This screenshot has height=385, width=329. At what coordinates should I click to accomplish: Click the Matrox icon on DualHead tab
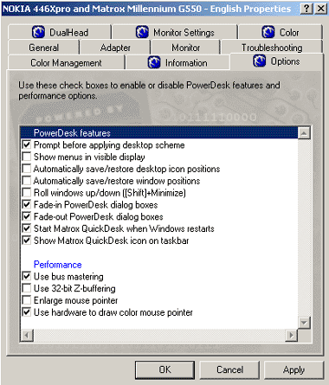pyautogui.click(x=38, y=32)
